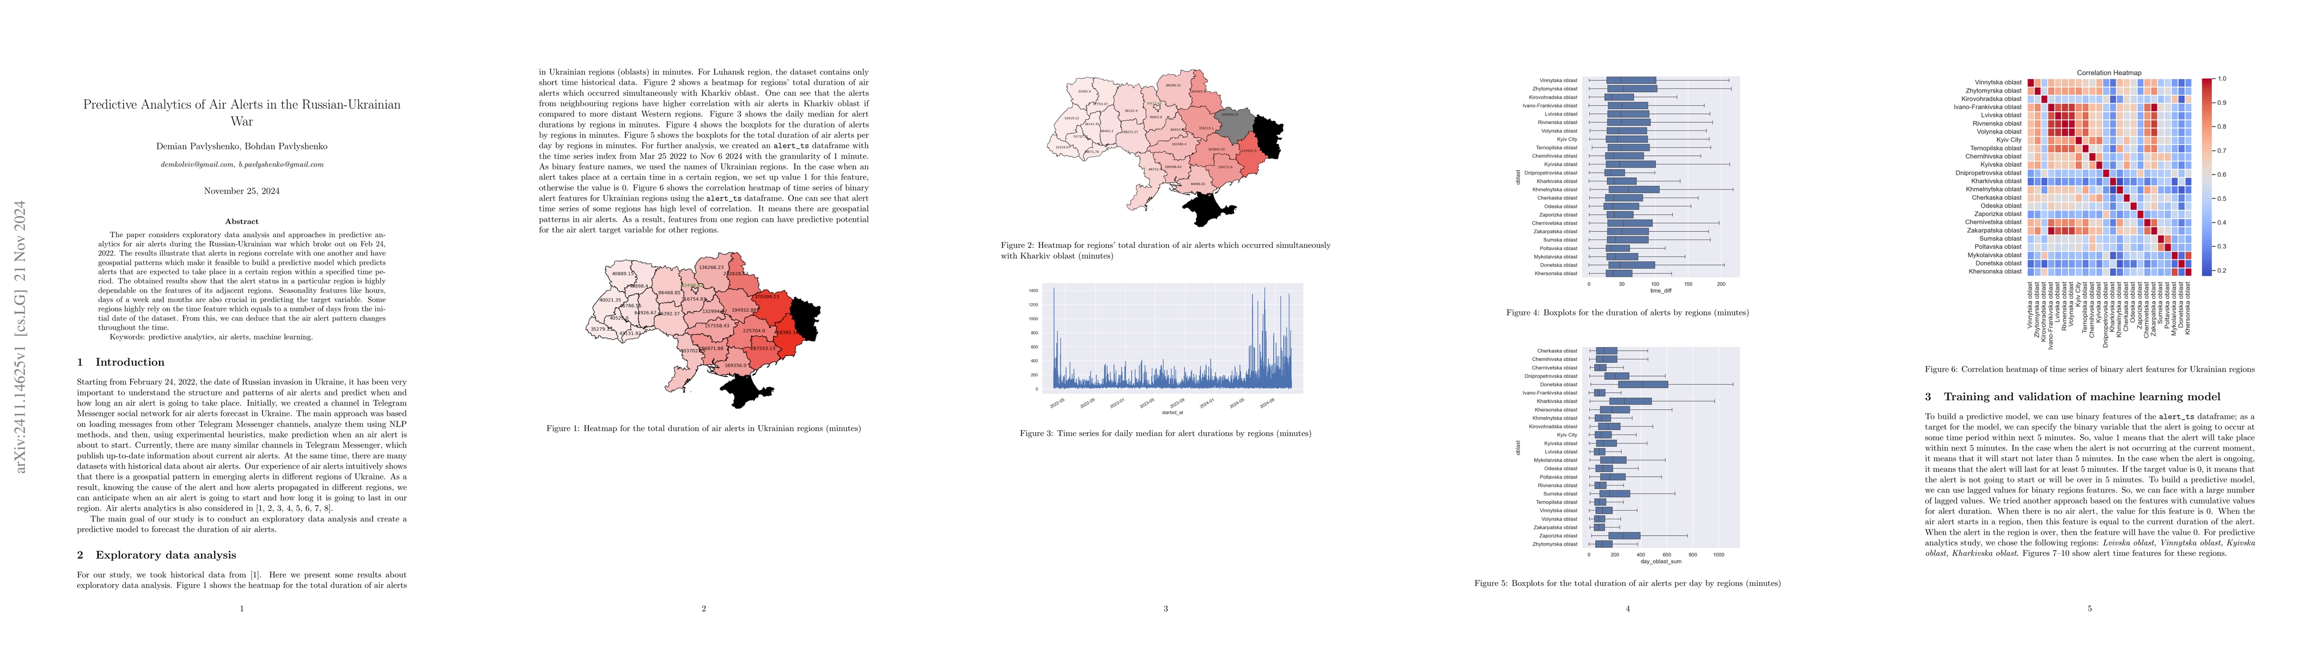2310x654 pixels.
Task: Click the arXiv identifier in the left margin
Action: [21, 336]
